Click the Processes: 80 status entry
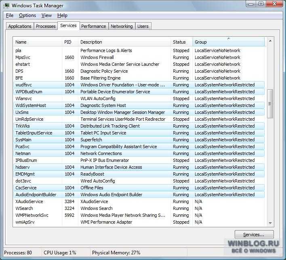 18,253
